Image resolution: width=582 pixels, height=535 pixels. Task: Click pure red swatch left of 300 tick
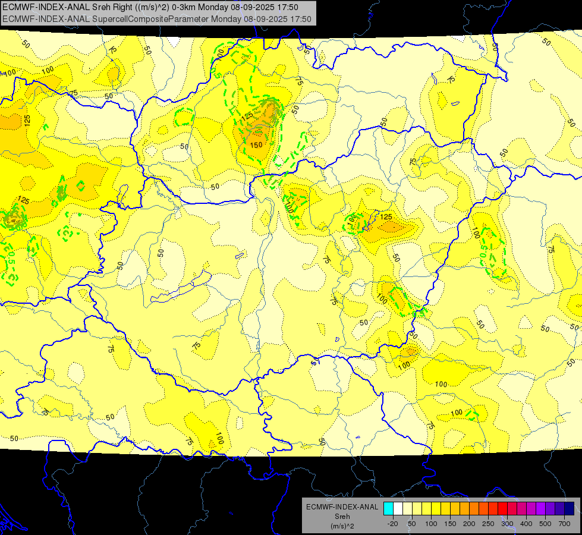[x=502, y=508]
